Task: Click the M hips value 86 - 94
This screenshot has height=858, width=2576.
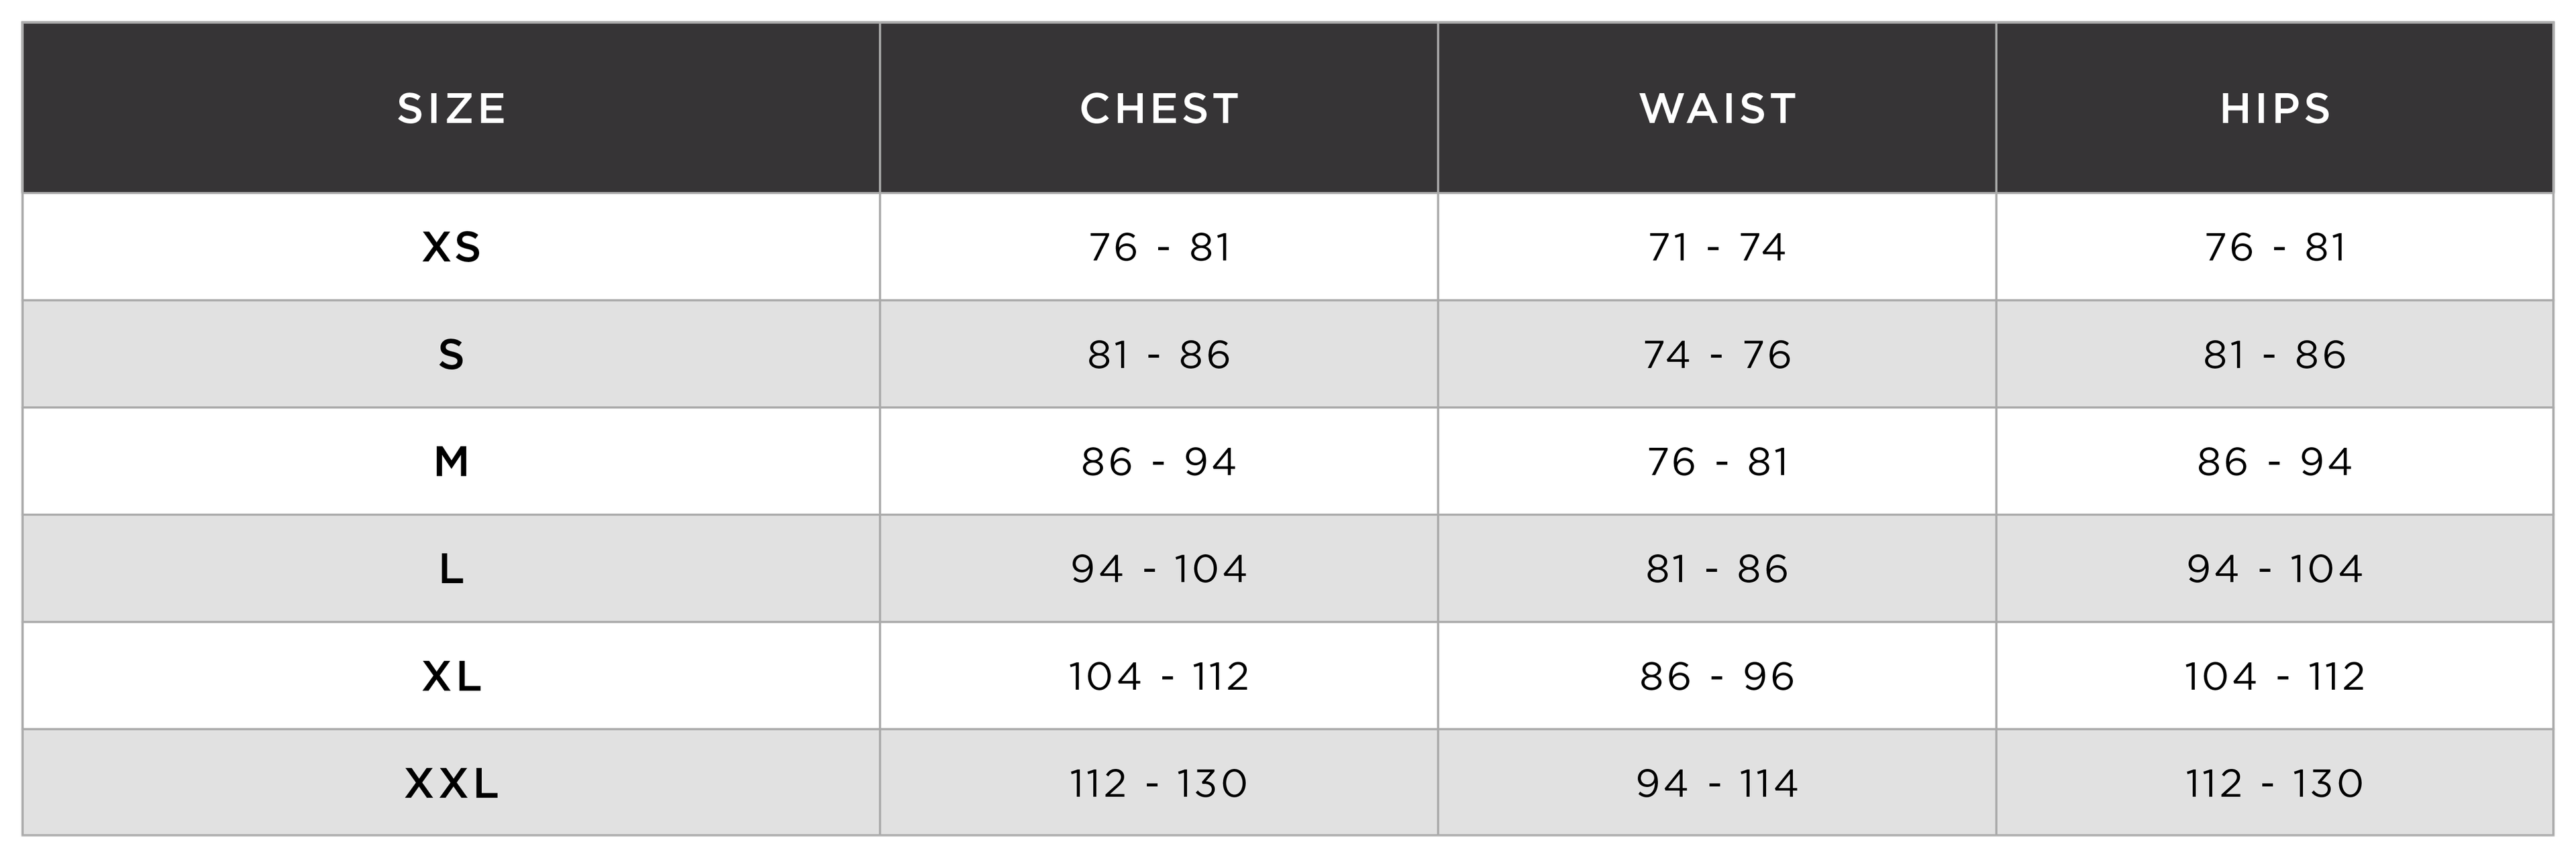Action: pyautogui.click(x=2275, y=461)
